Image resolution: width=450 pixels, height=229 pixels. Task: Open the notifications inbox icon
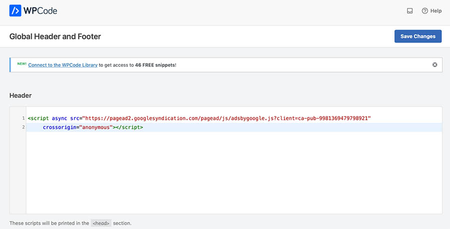tap(410, 11)
